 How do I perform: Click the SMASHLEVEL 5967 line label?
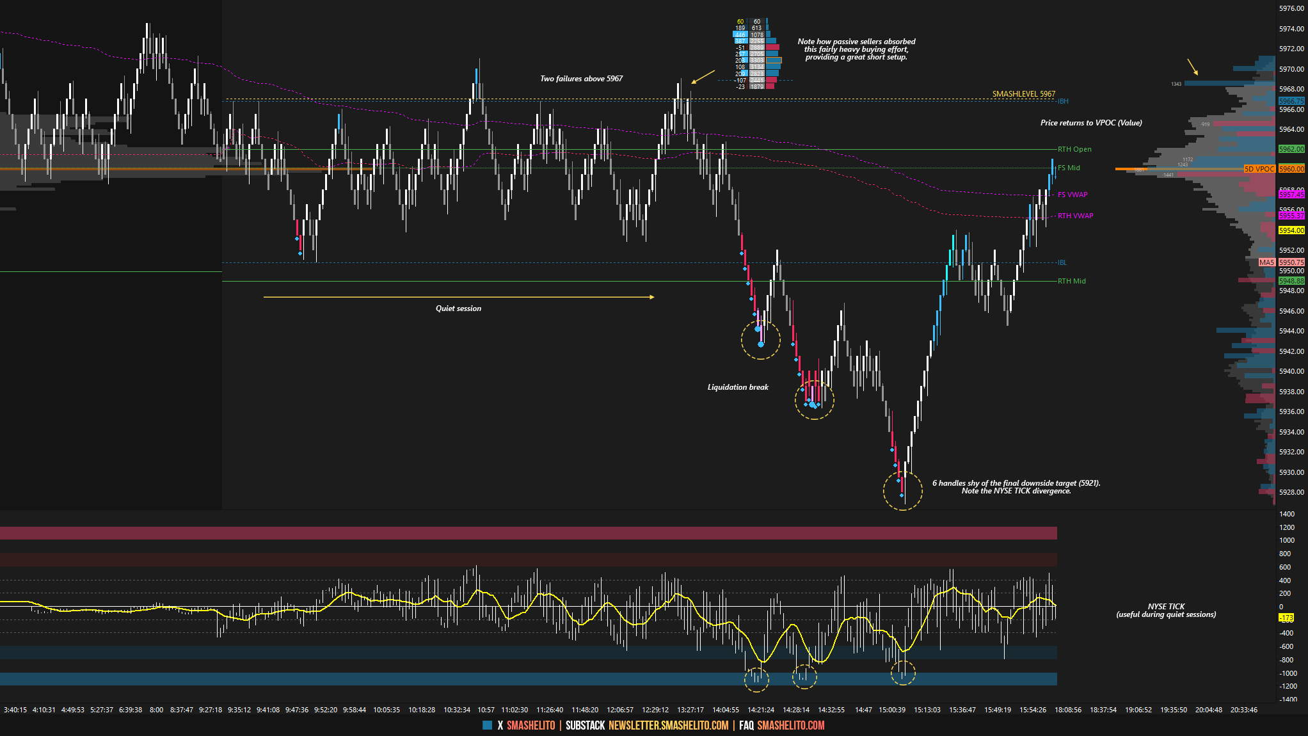point(1023,94)
